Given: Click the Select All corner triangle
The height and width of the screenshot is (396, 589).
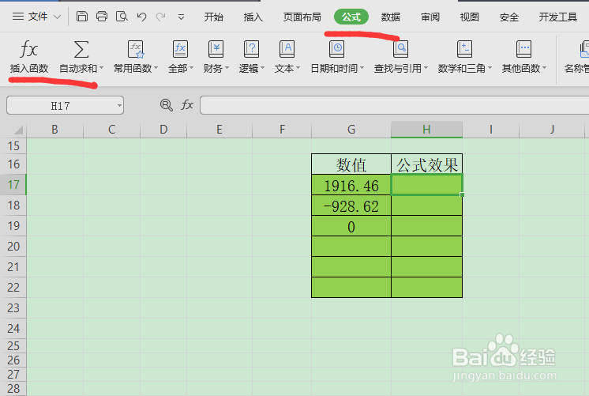Looking at the screenshot, I should (x=18, y=130).
